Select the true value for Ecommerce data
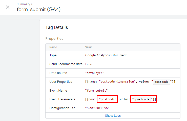187x121 pixels. 89,64
